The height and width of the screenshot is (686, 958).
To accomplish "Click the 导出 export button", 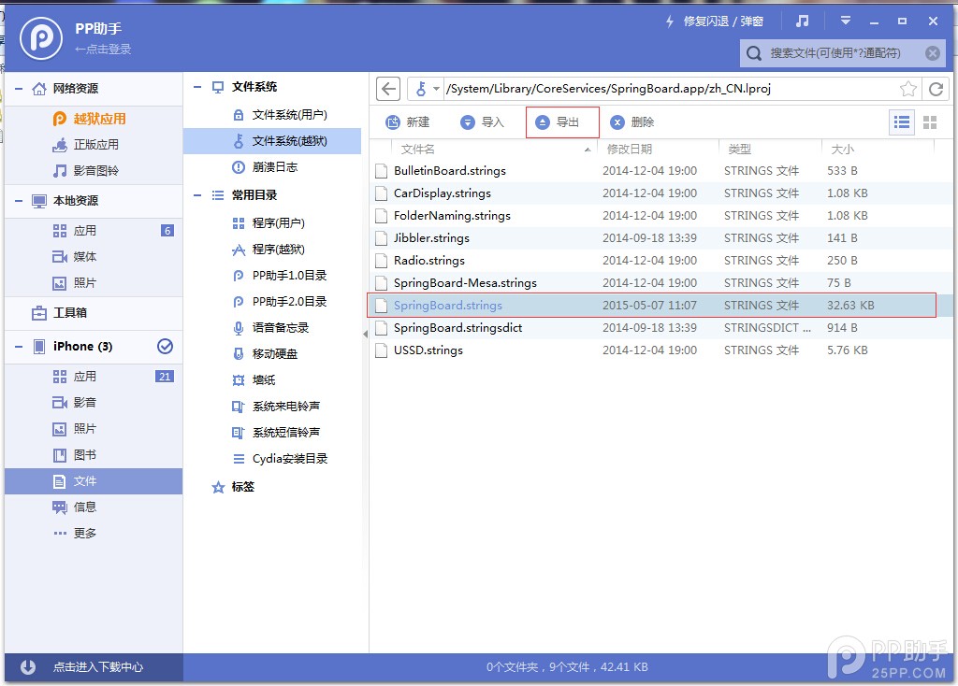I will (x=561, y=122).
